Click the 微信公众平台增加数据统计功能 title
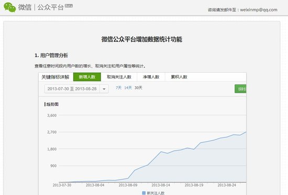 142,39
